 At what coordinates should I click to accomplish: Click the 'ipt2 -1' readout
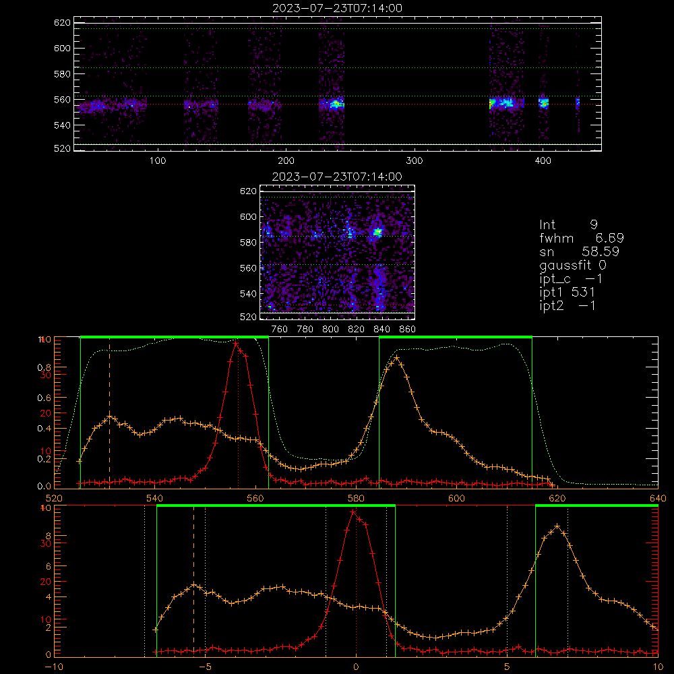(x=568, y=305)
